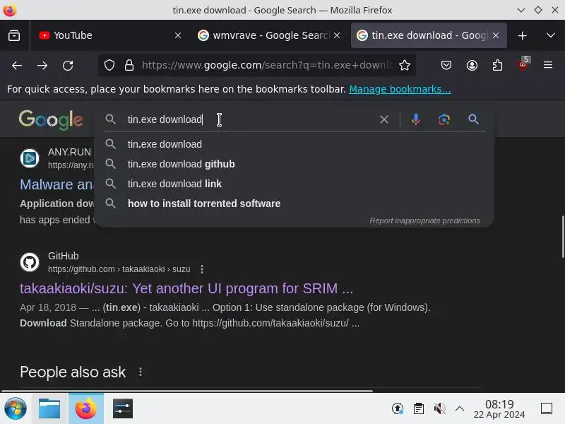
Task: Click Firefox taskbar icon
Action: pos(86,409)
